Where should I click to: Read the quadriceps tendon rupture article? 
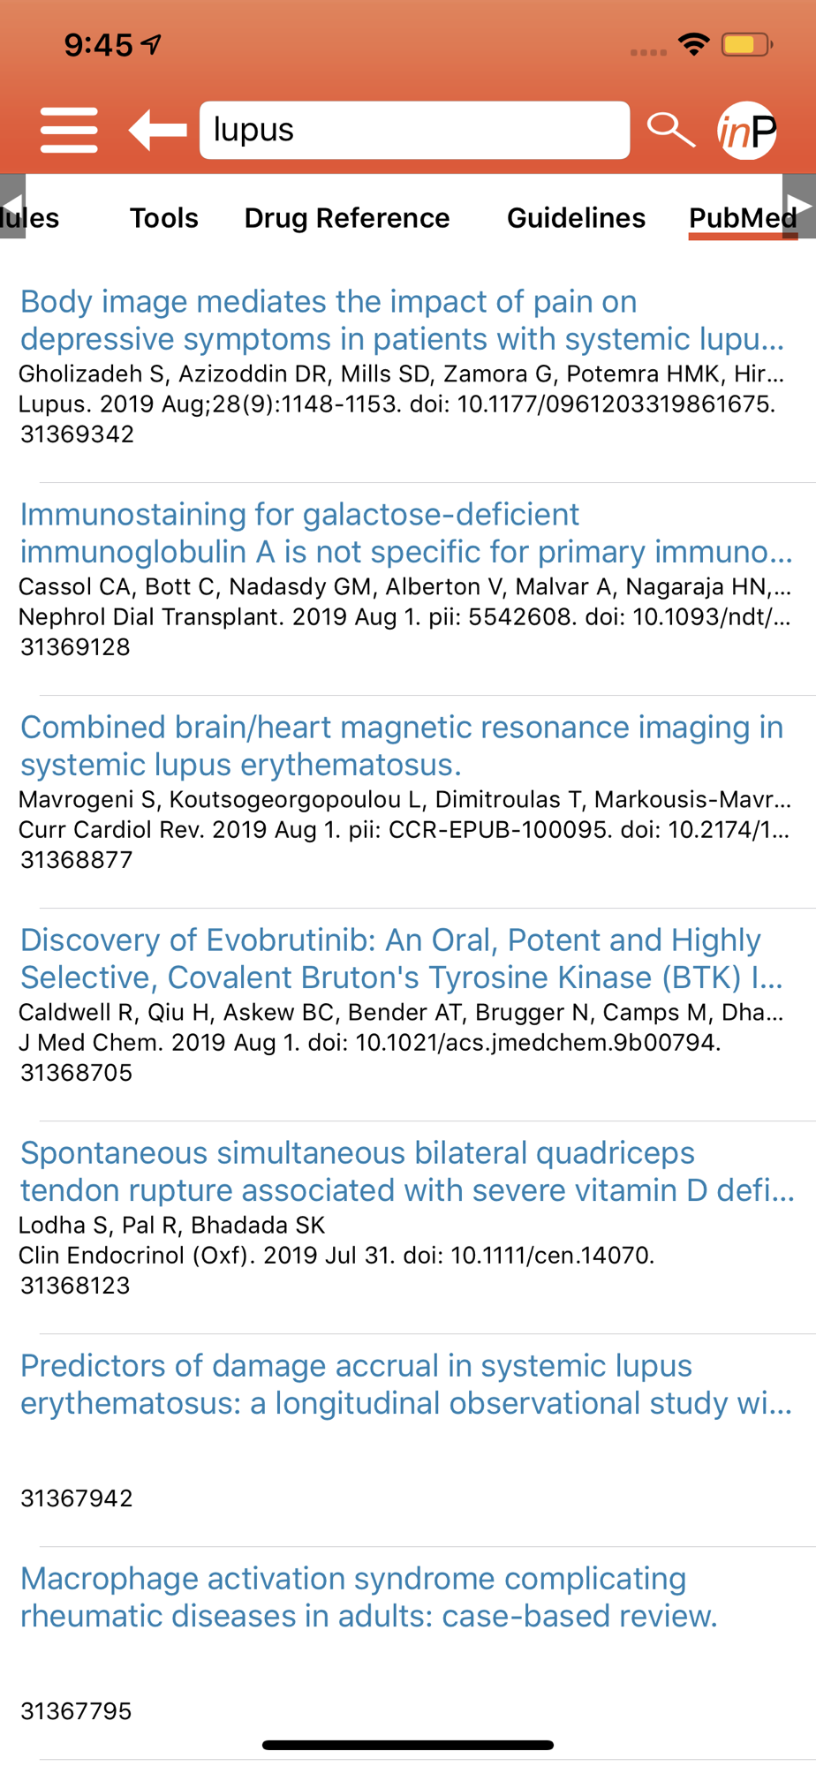[405, 1172]
